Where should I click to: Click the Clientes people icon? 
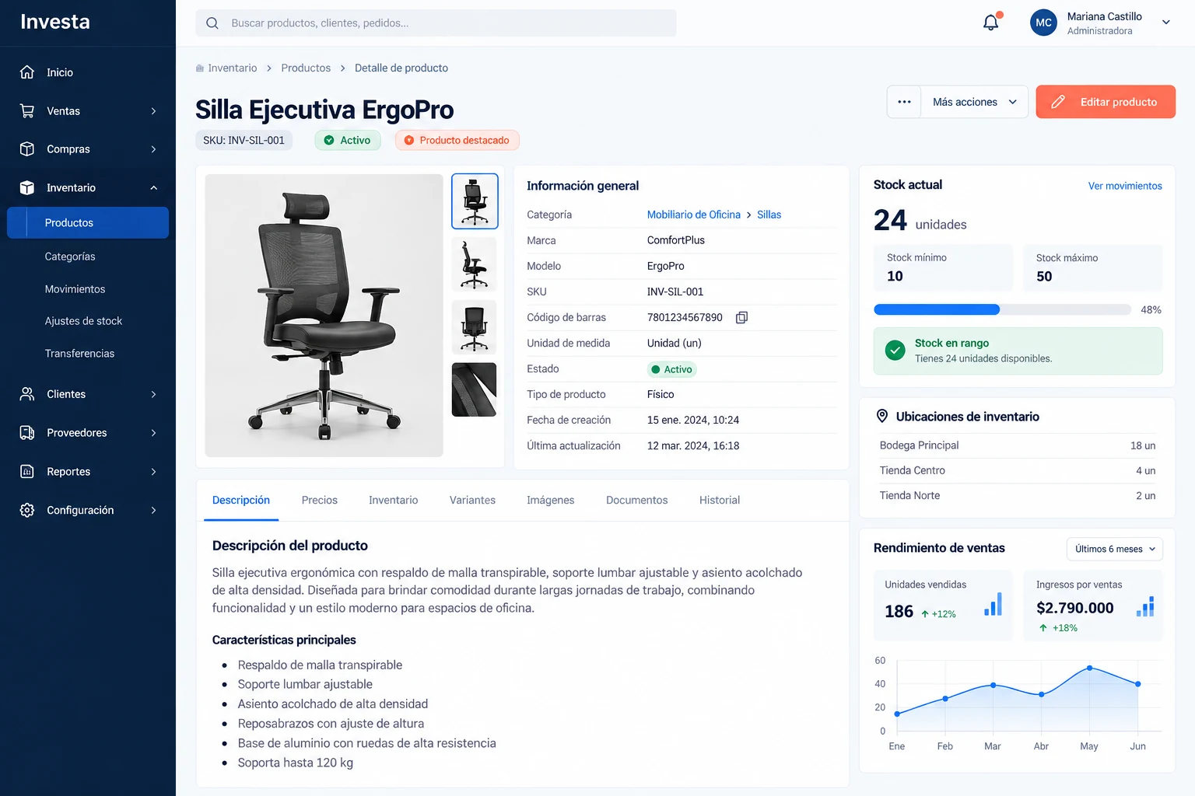[27, 394]
